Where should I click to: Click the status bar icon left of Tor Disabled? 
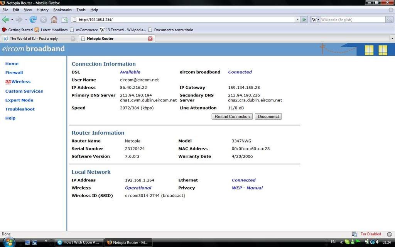tap(354, 234)
